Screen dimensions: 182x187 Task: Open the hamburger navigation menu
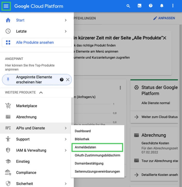[x=6, y=6]
